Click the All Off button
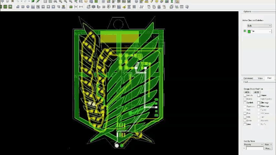The image size is (276, 155). point(257,92)
